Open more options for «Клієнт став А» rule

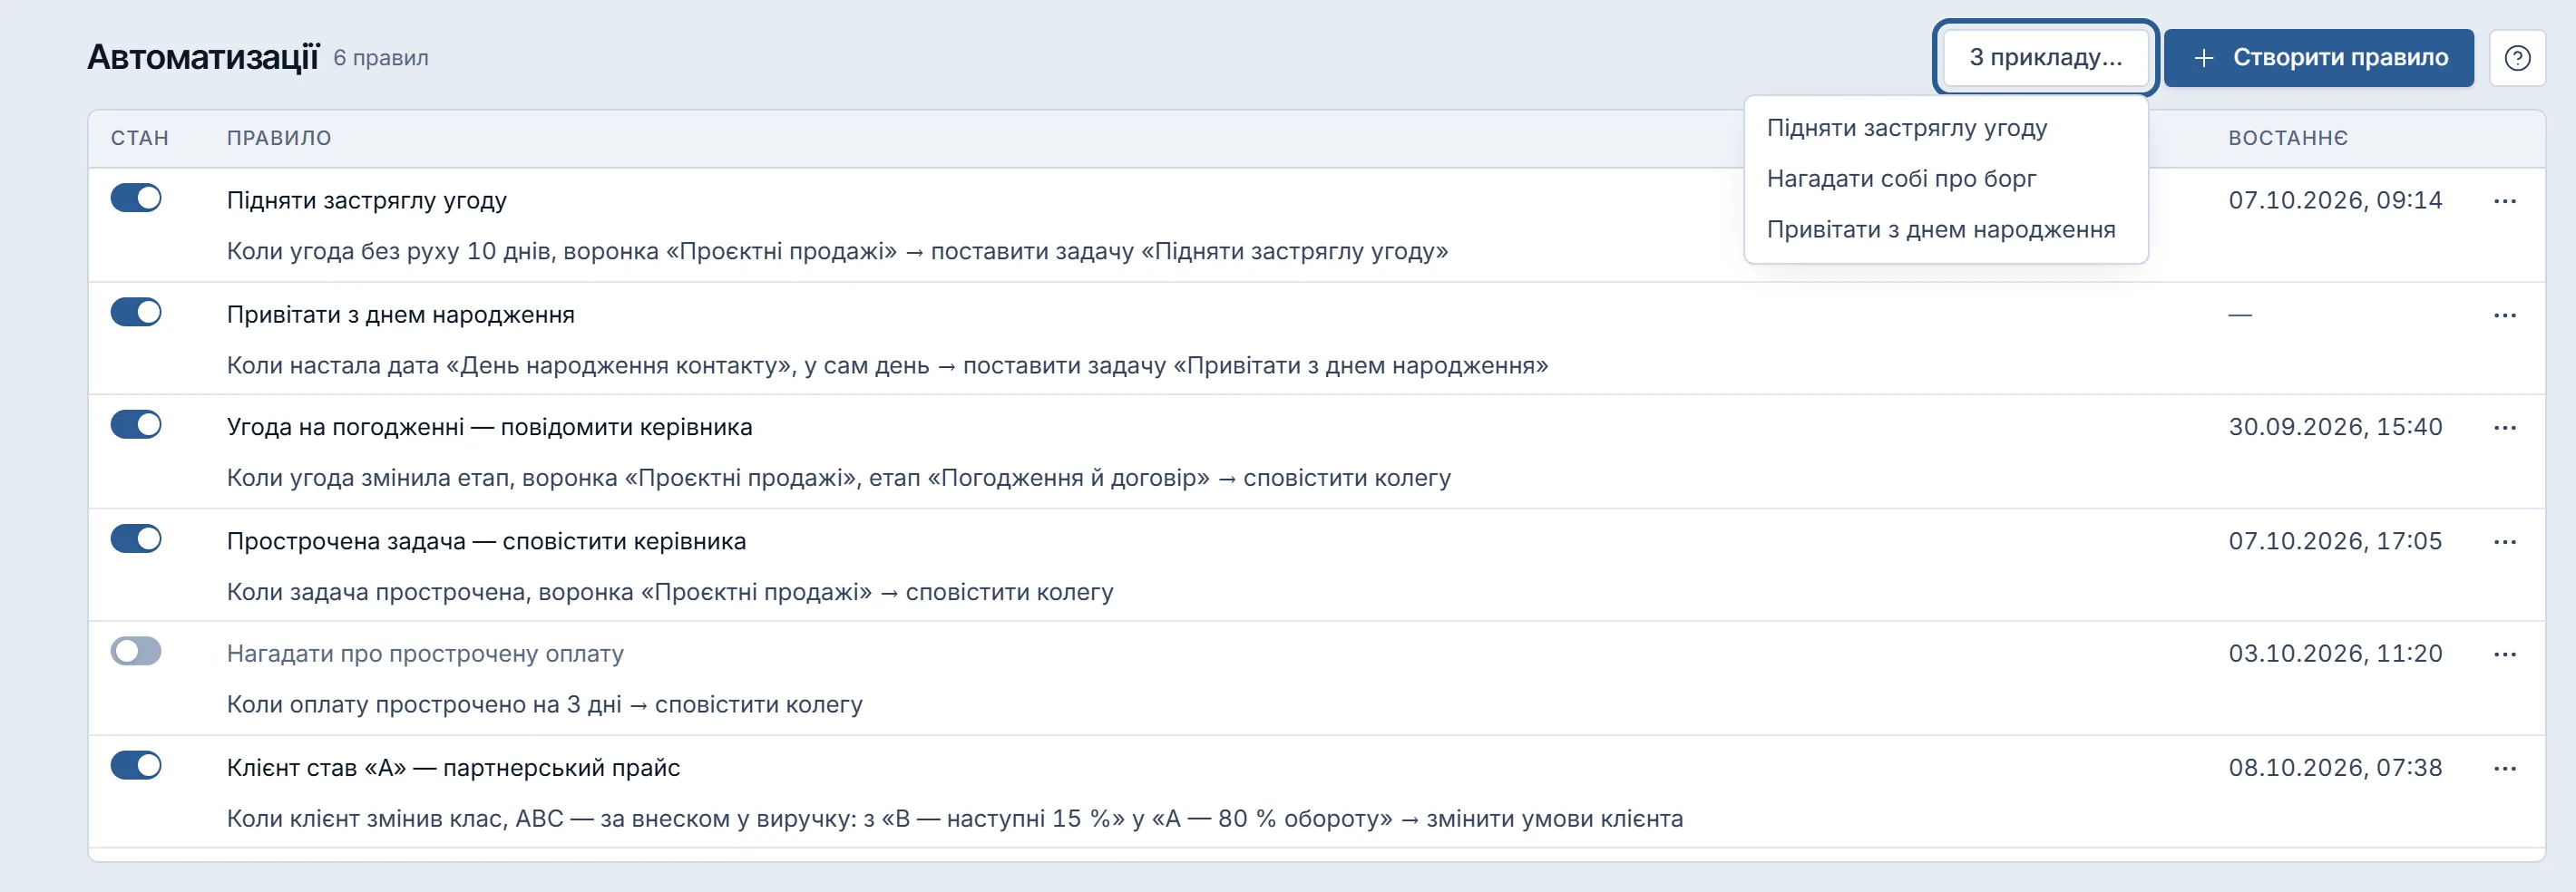click(2504, 768)
